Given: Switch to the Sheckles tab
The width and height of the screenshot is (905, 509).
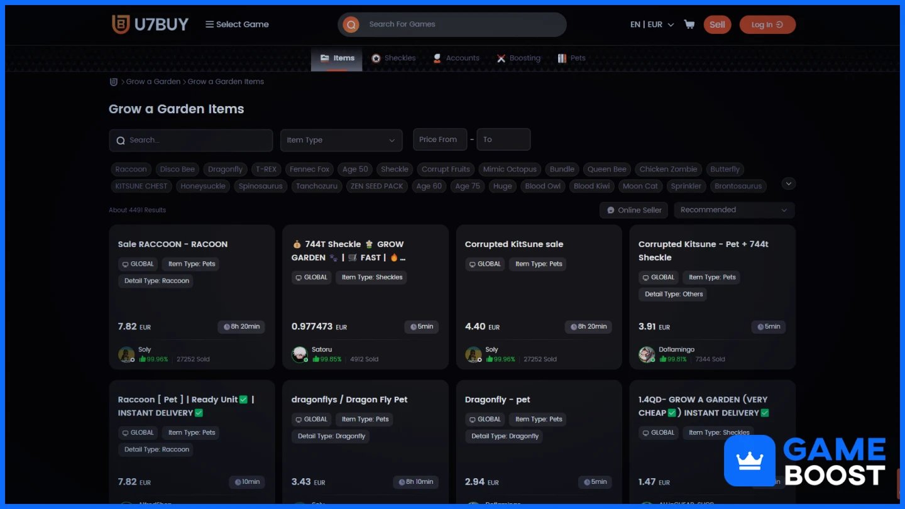Looking at the screenshot, I should point(393,58).
